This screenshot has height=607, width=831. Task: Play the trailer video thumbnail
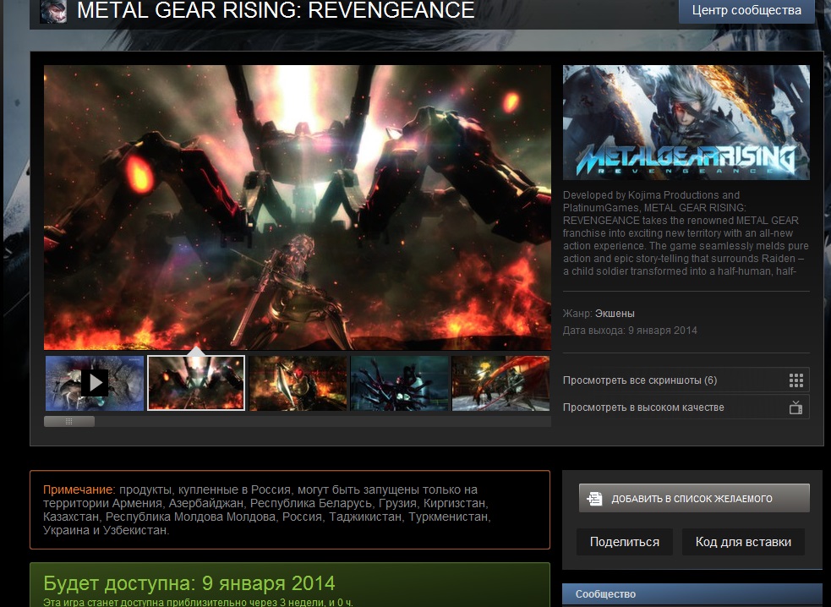tap(95, 383)
